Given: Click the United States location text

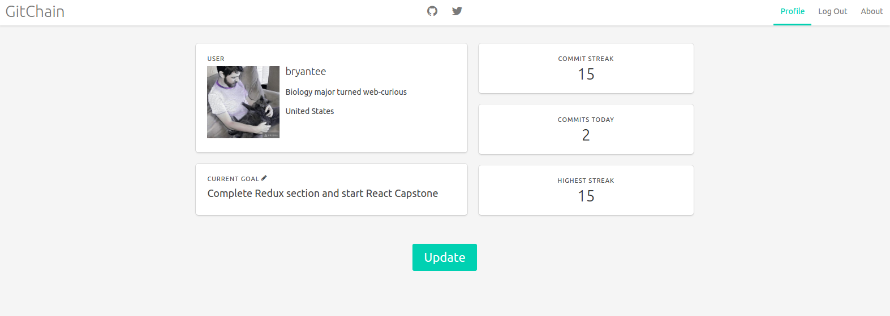Looking at the screenshot, I should [309, 111].
